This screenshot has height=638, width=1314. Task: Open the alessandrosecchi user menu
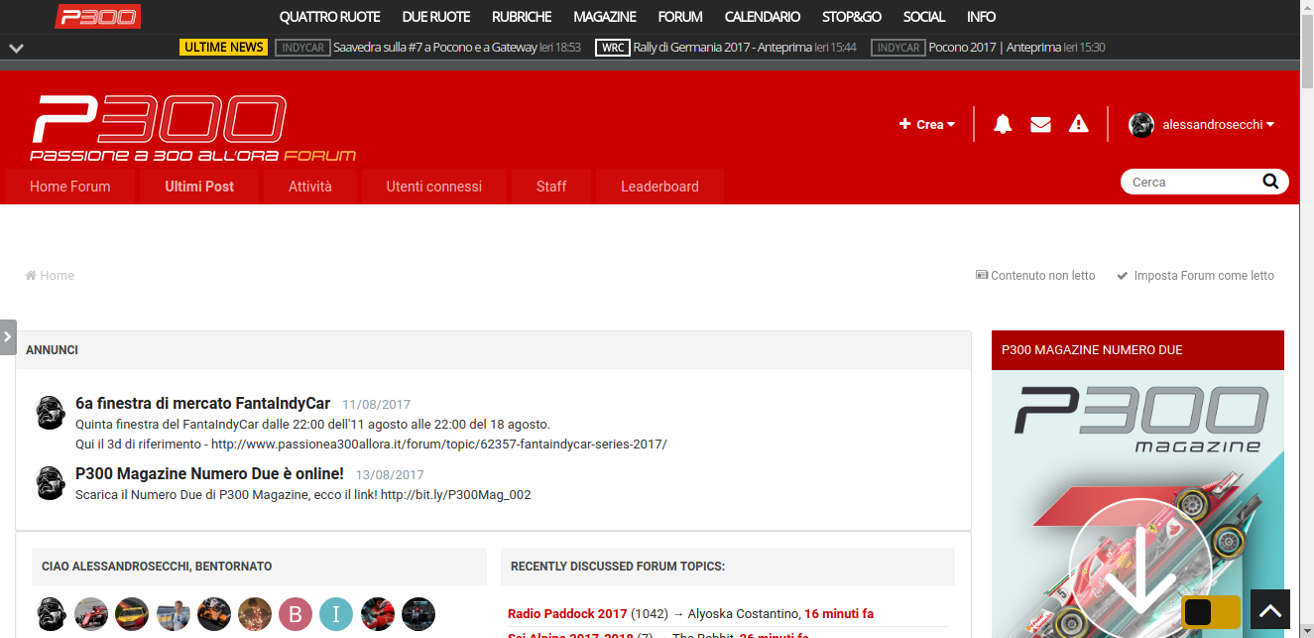(1202, 124)
